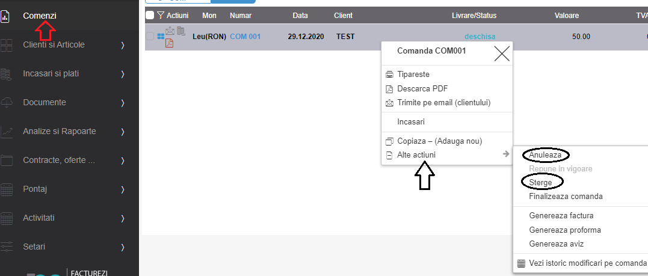Click the receipt icon in COM 001 row
Image resolution: width=648 pixels, height=276 pixels.
(181, 31)
